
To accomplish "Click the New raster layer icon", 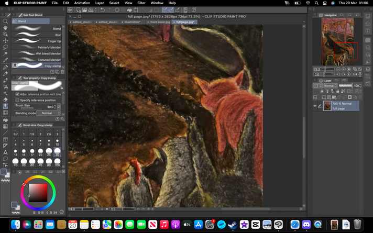I will [324, 97].
